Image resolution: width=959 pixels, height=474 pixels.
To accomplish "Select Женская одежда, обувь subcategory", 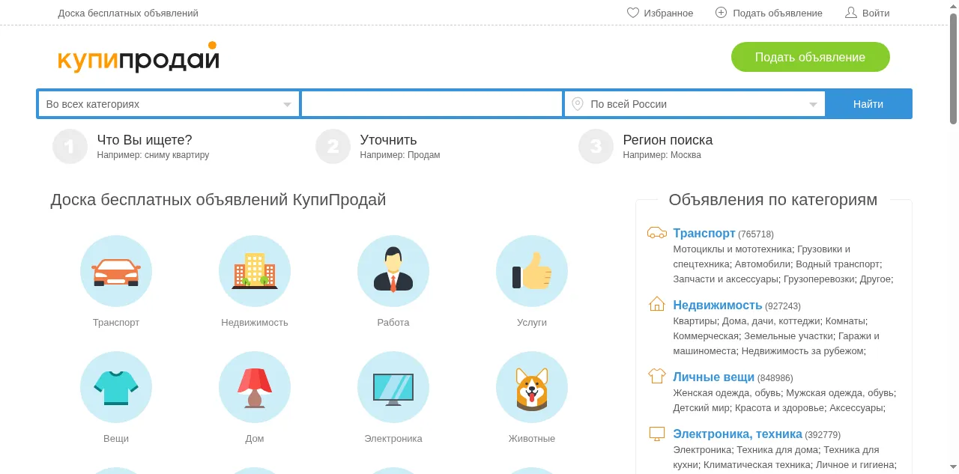I will [x=727, y=392].
